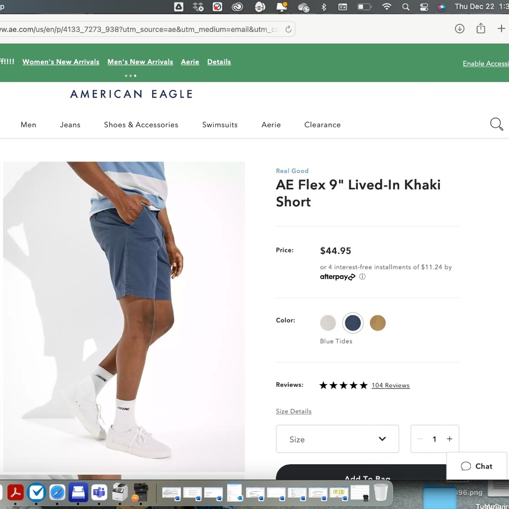Open the Clearance menu
509x509 pixels.
coord(322,125)
